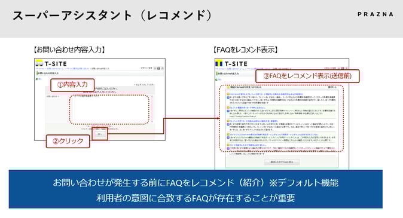Screen dimensions: 403x218
Task: Select the medium font-size icon in left screenshot header
Action: click(x=158, y=68)
